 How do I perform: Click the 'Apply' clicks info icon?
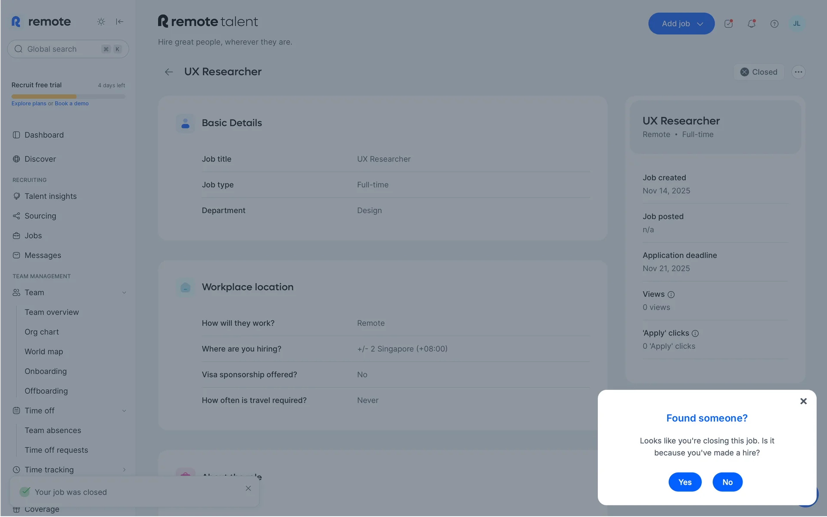point(695,333)
